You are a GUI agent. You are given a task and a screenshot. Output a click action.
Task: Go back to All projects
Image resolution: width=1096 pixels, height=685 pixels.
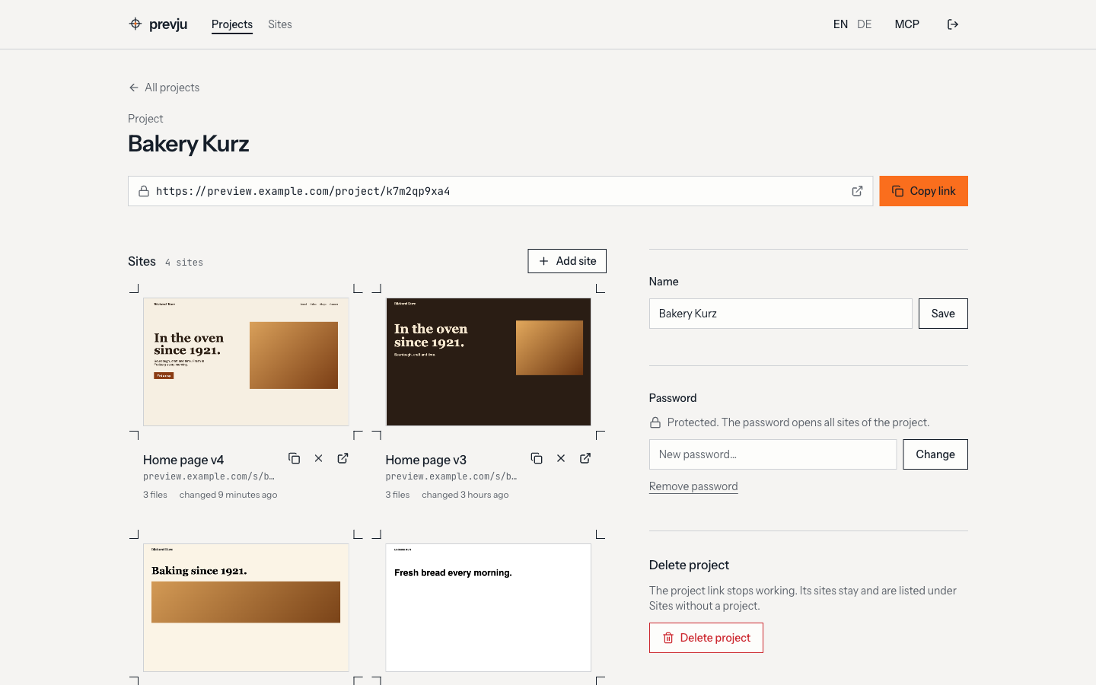point(164,88)
